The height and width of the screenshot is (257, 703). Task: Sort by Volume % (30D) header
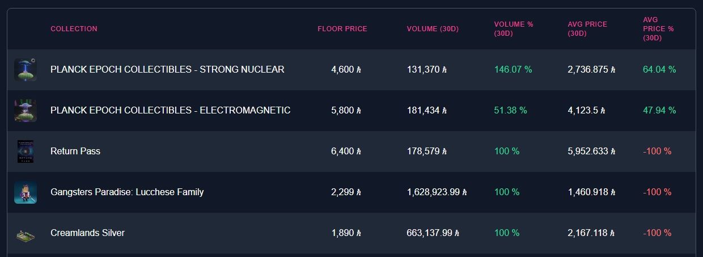click(513, 29)
